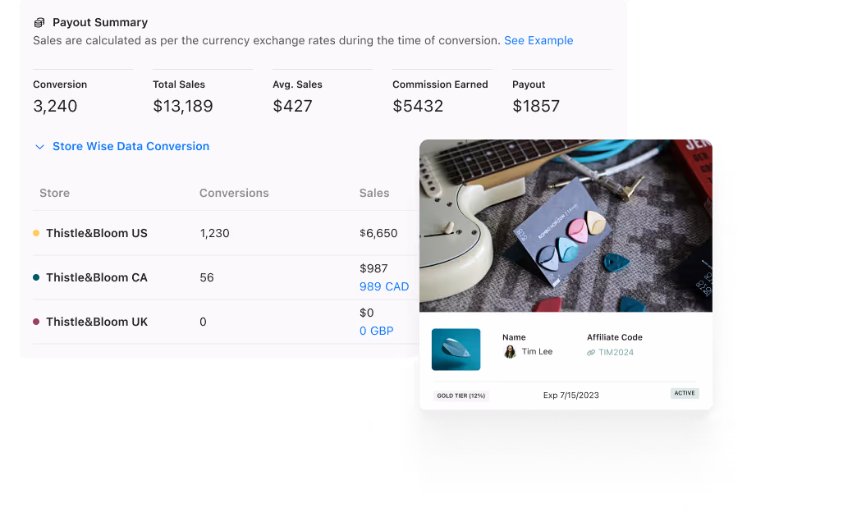
Task: Click the blue guitar pick product thumbnail
Action: pos(456,350)
